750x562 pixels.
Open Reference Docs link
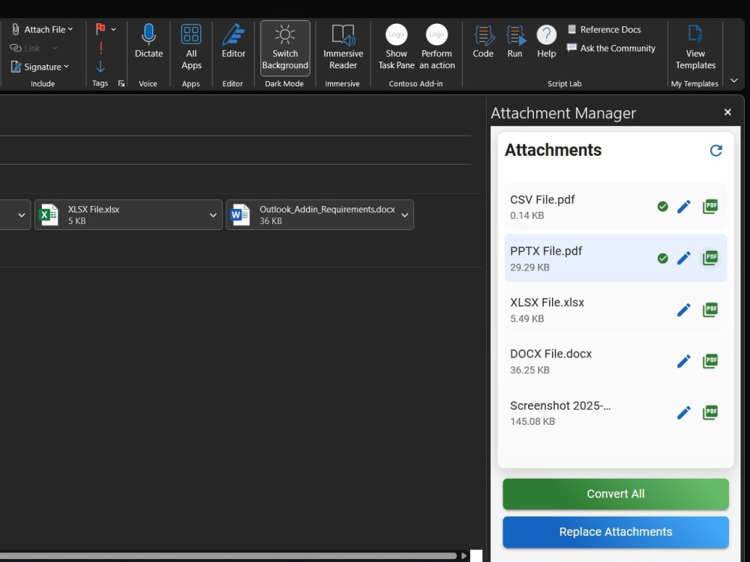(604, 30)
